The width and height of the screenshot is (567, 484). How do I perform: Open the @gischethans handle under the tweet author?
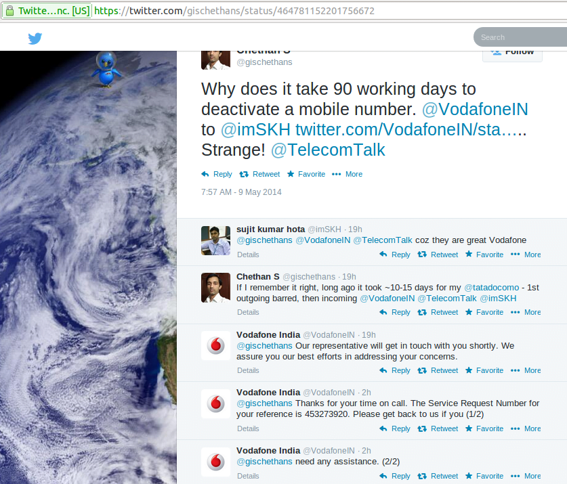264,62
